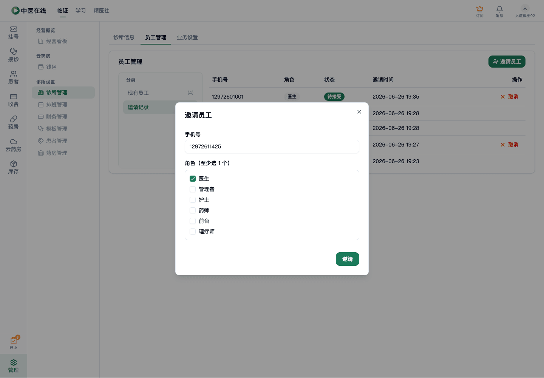
Task: Open the 入驻截图02 user avatar
Action: (x=525, y=11)
